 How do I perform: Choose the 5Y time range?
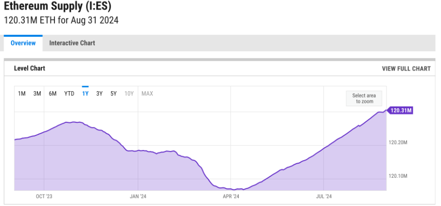(114, 94)
